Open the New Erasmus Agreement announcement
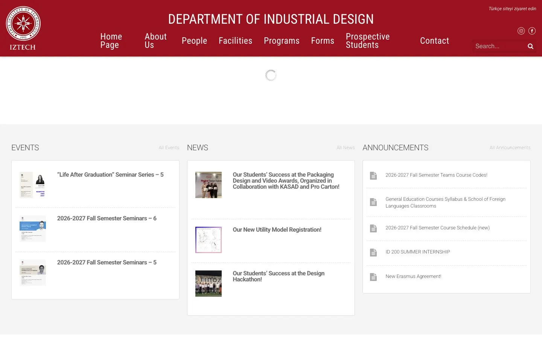This screenshot has width=542, height=339. click(413, 276)
